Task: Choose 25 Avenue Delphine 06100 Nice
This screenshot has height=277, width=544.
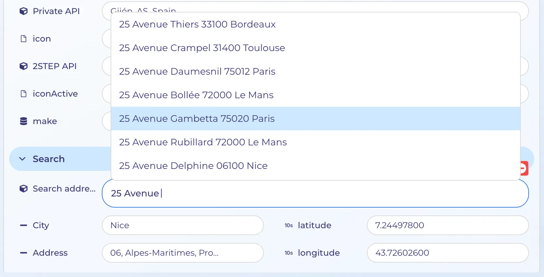Action: pos(316,166)
